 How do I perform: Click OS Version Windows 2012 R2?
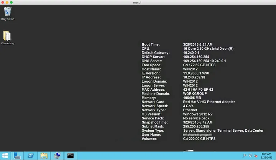pyautogui.click(x=198, y=114)
